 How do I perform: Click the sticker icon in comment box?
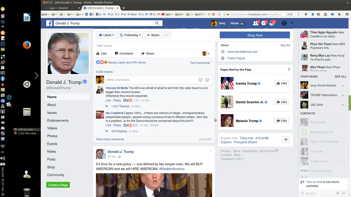pyautogui.click(x=207, y=80)
